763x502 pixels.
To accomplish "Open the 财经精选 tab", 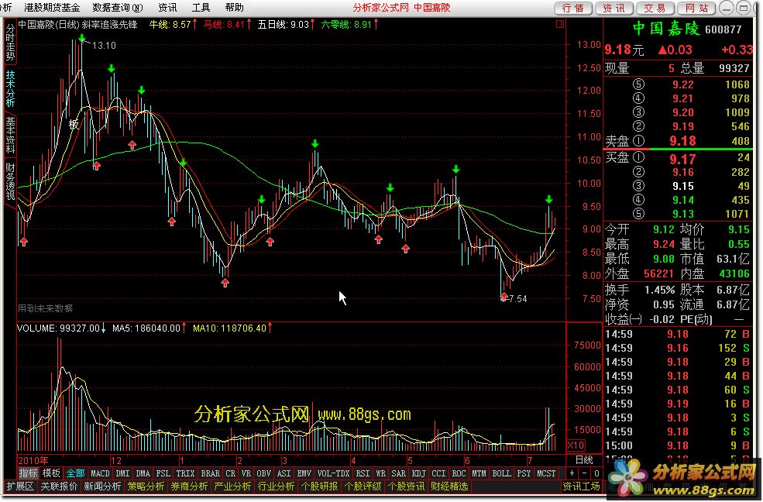I will pos(449,487).
